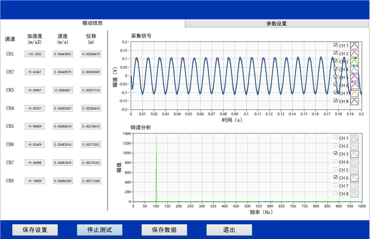Open CH 5 plot icon in 频谱分析 legend
This screenshot has height=239, width=370.
354,170
